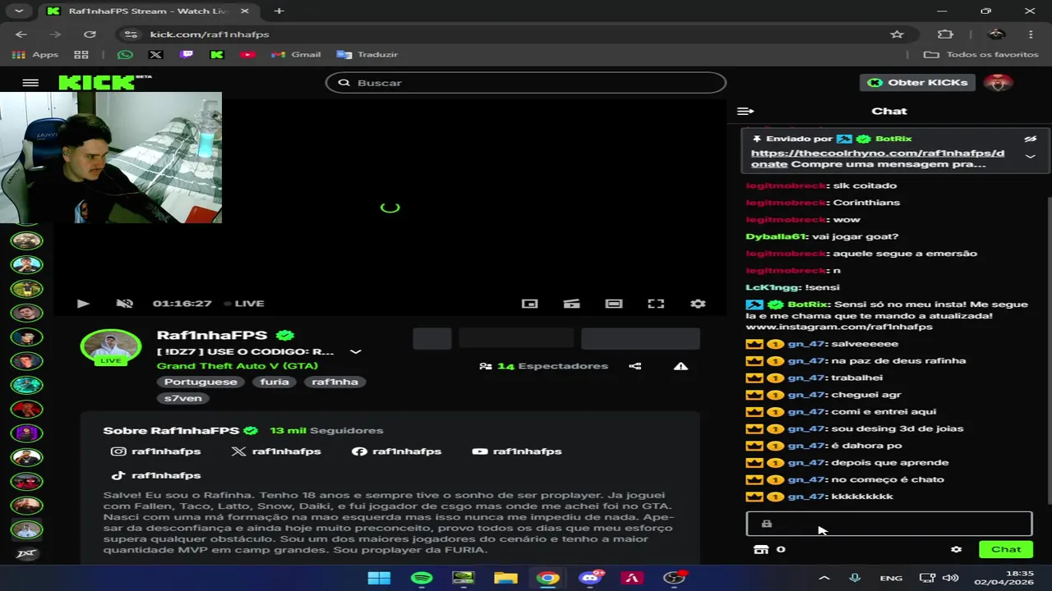Open thecoolrhyno donate link

click(877, 158)
